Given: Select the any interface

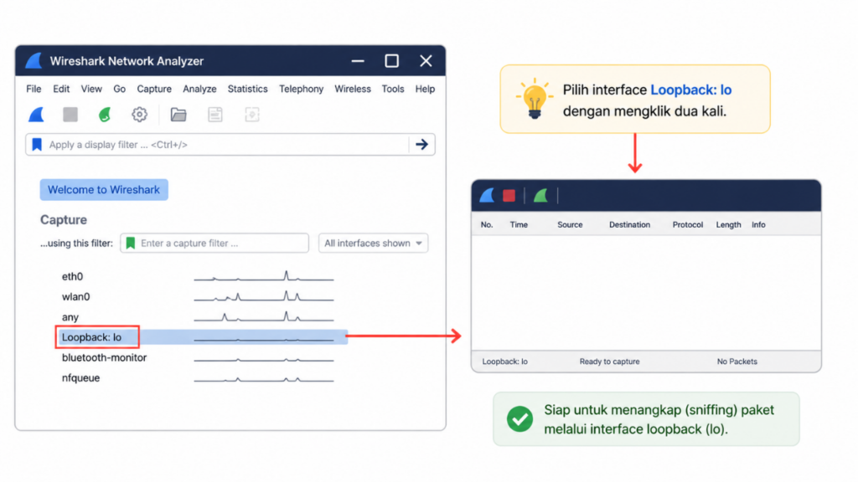Looking at the screenshot, I should pyautogui.click(x=70, y=317).
